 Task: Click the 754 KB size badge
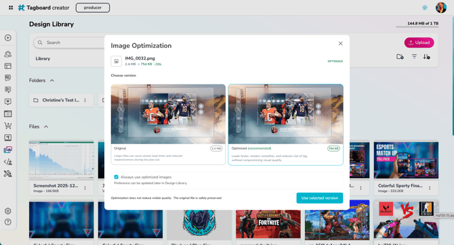[333, 148]
